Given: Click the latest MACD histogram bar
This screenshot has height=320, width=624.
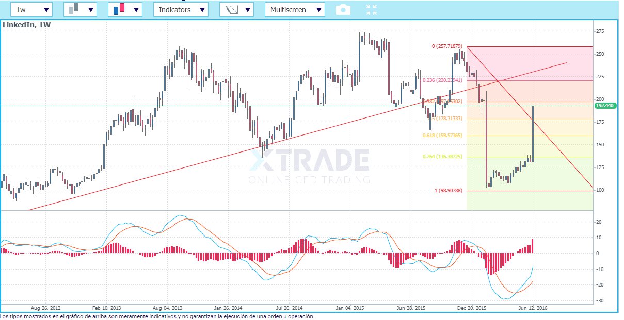Looking at the screenshot, I should tap(533, 246).
